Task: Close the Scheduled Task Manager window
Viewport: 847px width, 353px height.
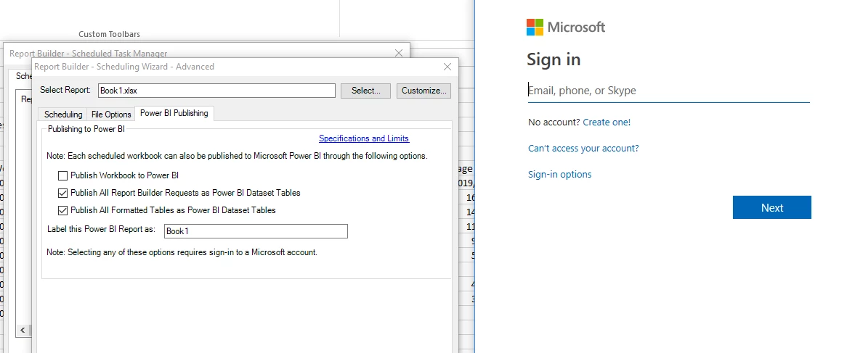Action: pos(399,53)
